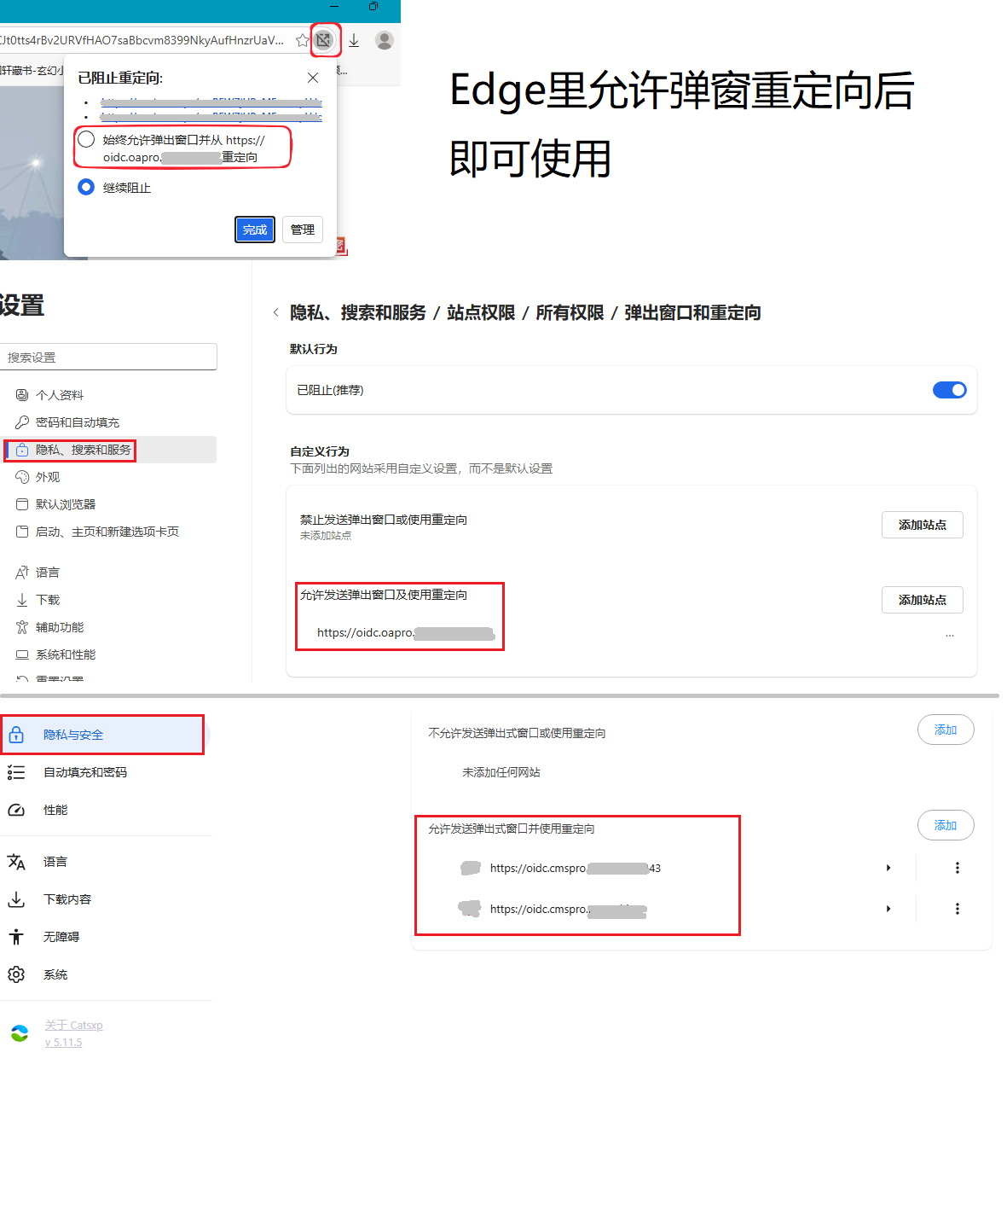The height and width of the screenshot is (1227, 1007).
Task: Open 系统 settings in Catsxp sidebar
Action: pyautogui.click(x=55, y=974)
